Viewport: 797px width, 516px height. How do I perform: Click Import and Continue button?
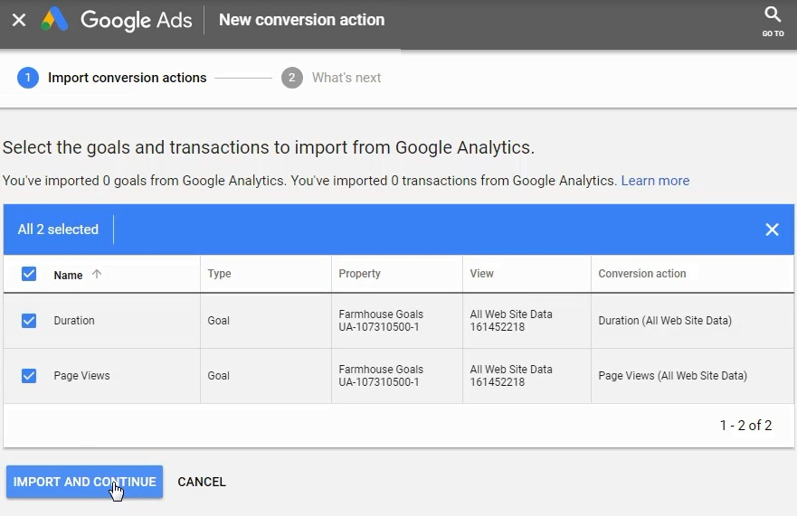(84, 482)
